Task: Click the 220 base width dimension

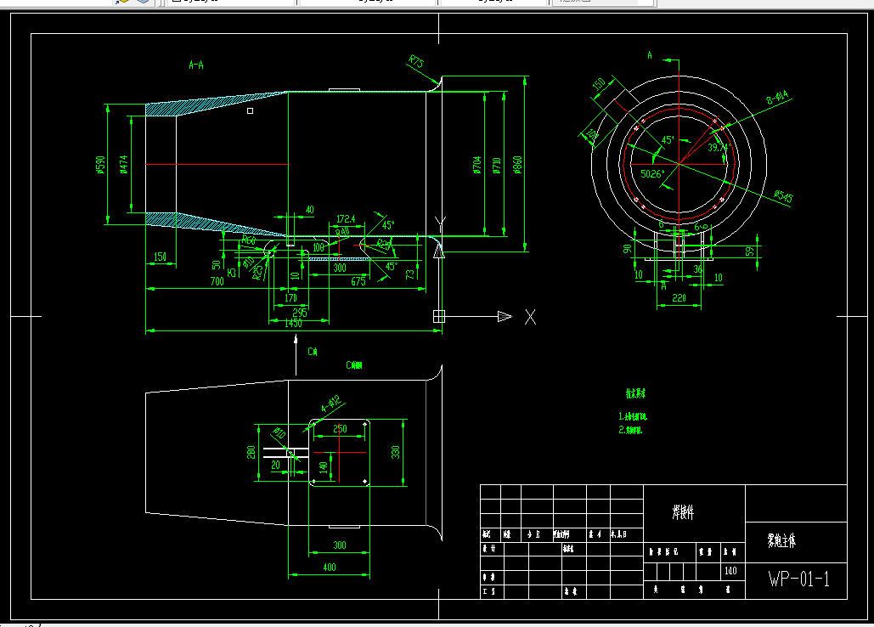Action: (x=679, y=298)
